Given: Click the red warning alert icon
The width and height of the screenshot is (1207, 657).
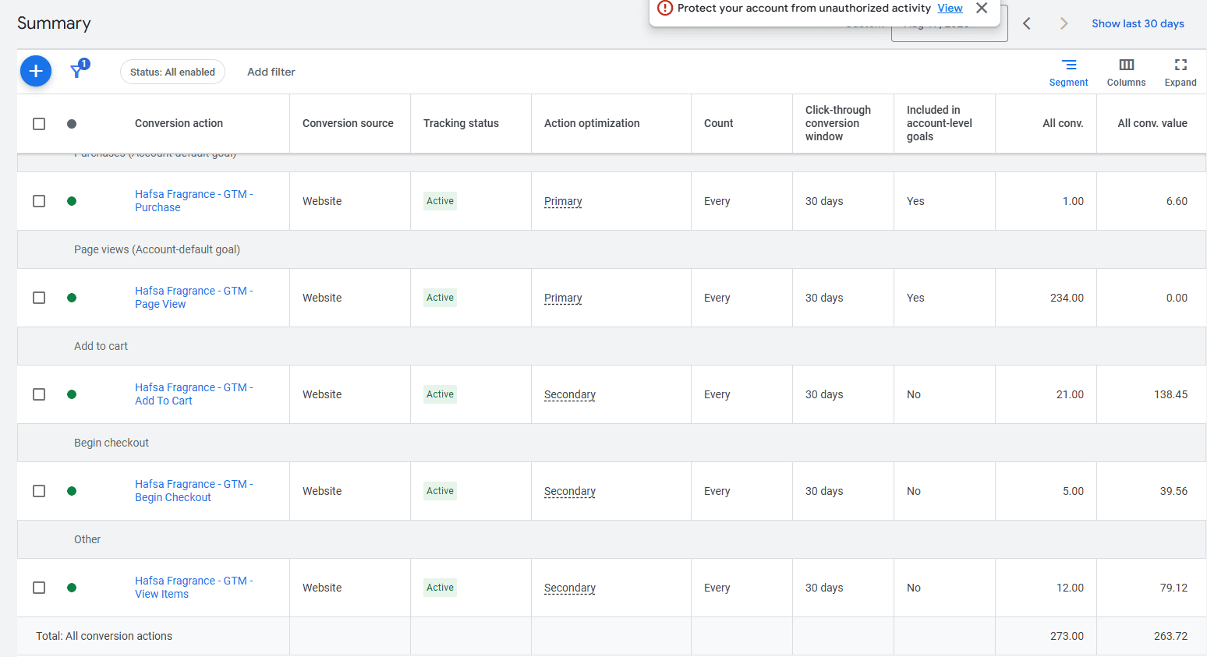Looking at the screenshot, I should pos(665,9).
